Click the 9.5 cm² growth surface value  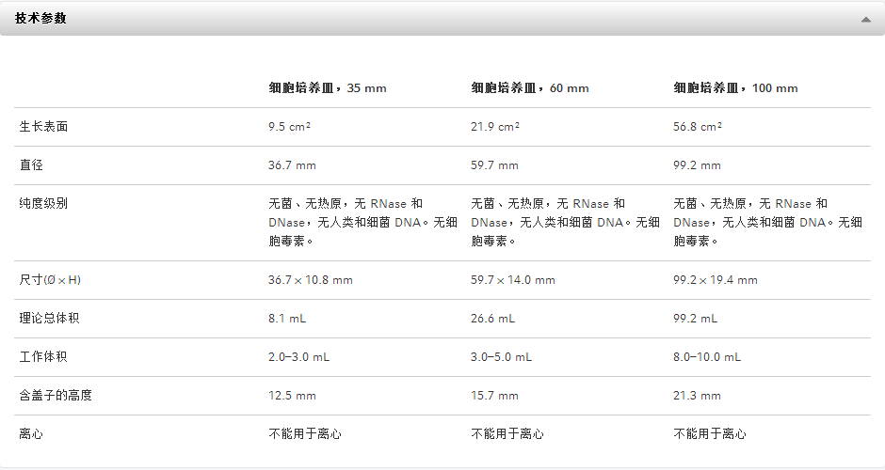[290, 127]
